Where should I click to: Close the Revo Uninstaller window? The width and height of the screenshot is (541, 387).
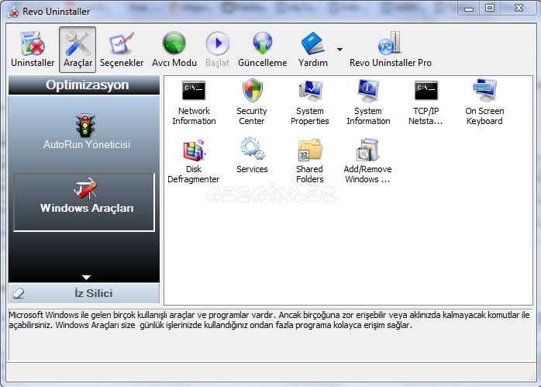click(x=519, y=8)
